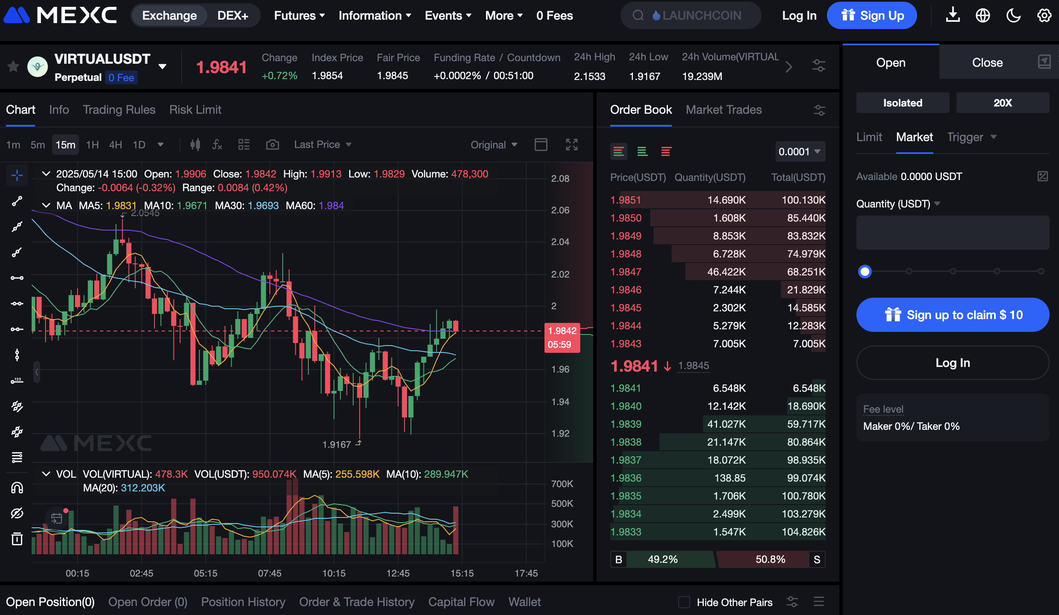Switch to DEX+ mode in header
Viewport: 1059px width, 615px height.
coord(232,15)
